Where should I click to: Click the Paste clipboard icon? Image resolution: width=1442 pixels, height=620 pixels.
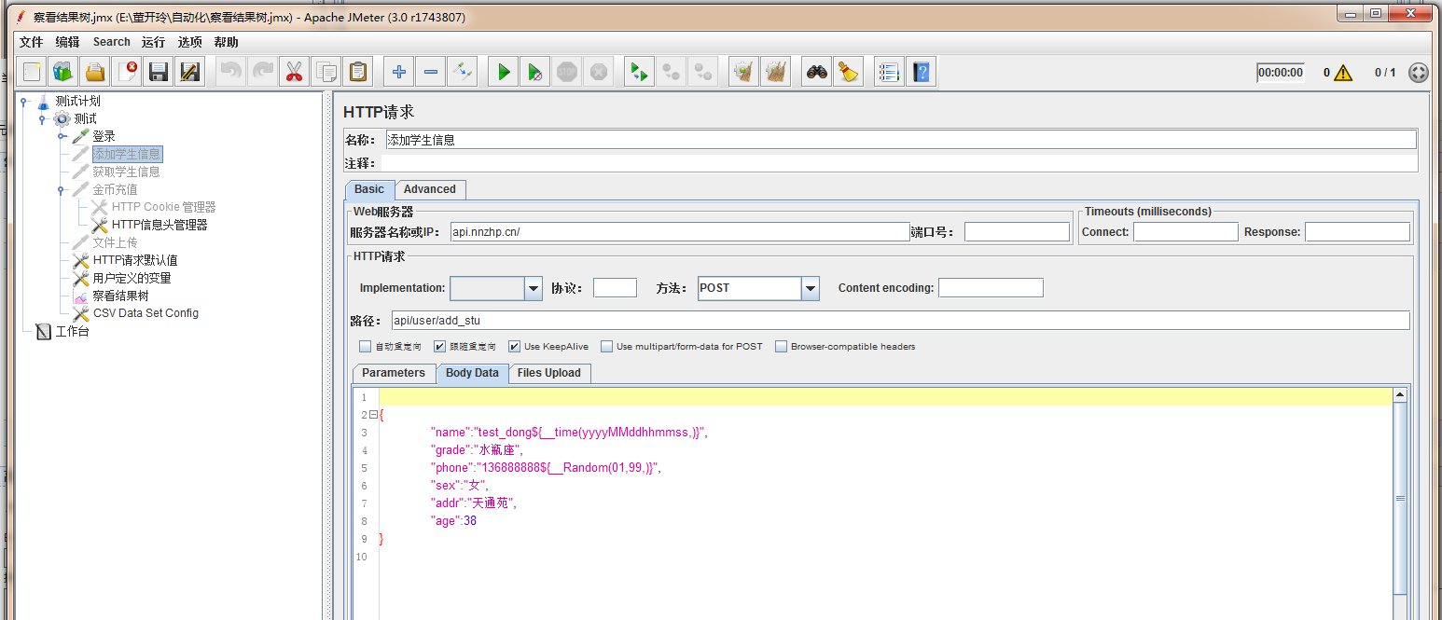[356, 72]
